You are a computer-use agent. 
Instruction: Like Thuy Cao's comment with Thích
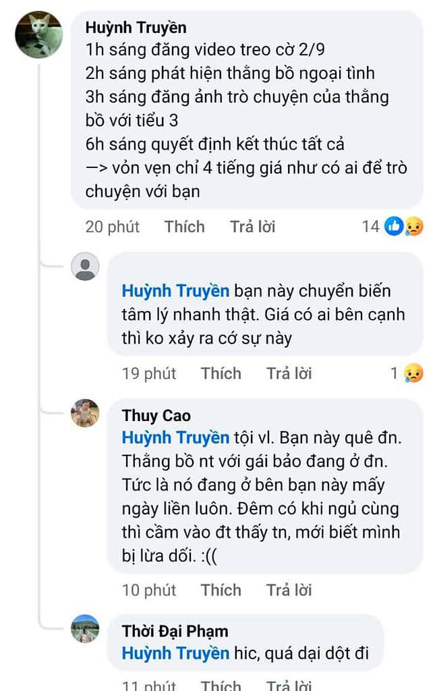point(221,590)
